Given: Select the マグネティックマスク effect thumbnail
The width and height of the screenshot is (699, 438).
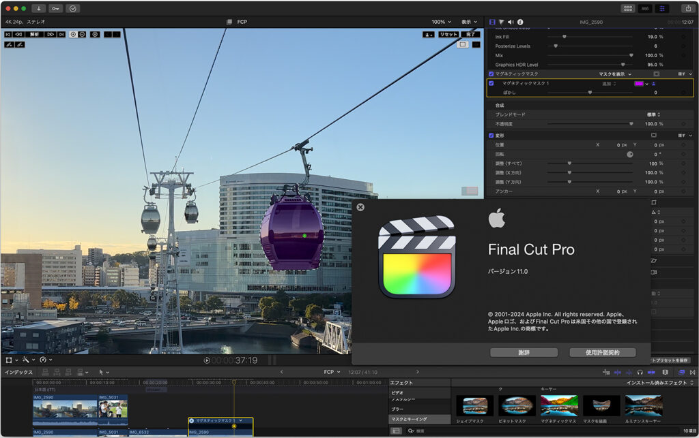Looking at the screenshot, I should pyautogui.click(x=559, y=405).
